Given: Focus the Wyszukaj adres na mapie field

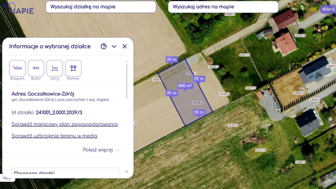Looking at the screenshot, I should click(x=223, y=7).
